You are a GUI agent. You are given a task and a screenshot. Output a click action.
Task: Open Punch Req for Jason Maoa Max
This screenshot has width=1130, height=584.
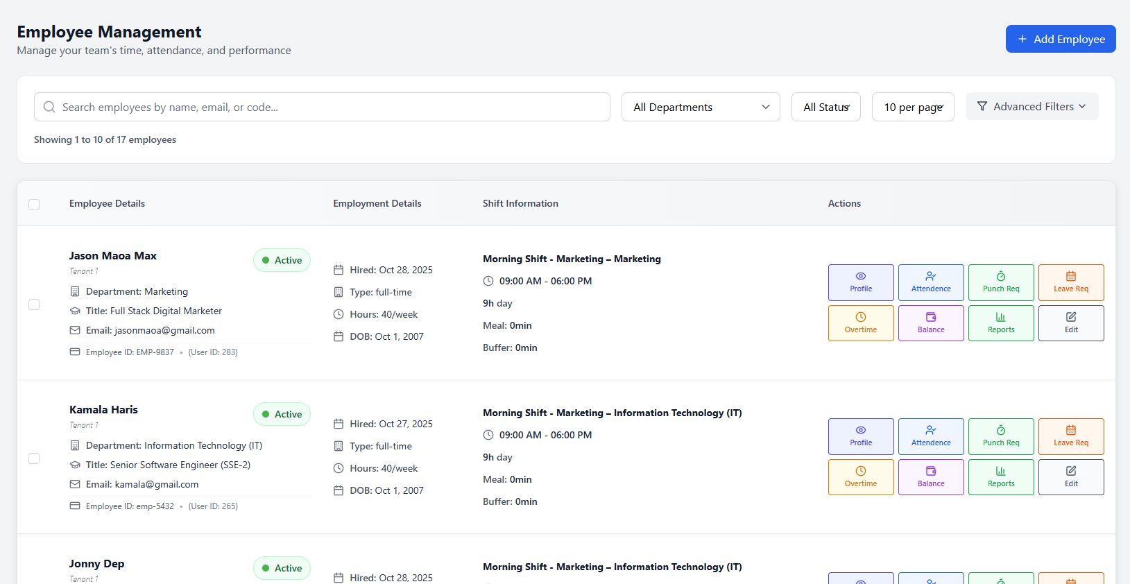(x=1001, y=282)
